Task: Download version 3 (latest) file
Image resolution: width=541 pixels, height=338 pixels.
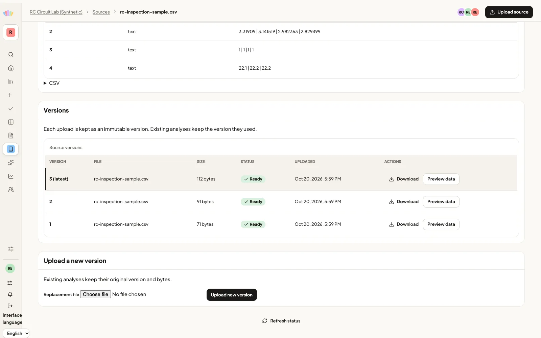Action: pyautogui.click(x=404, y=179)
